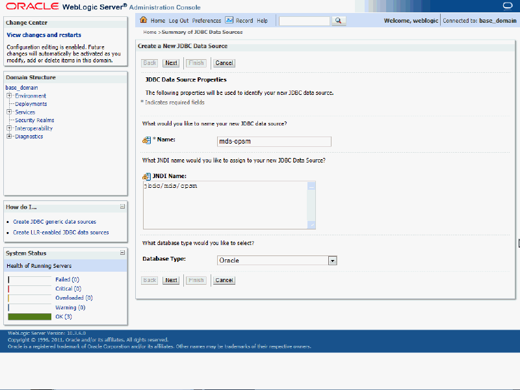Open base_domain in Domain Structure

pos(22,88)
